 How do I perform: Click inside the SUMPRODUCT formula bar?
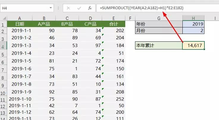click(x=158, y=8)
